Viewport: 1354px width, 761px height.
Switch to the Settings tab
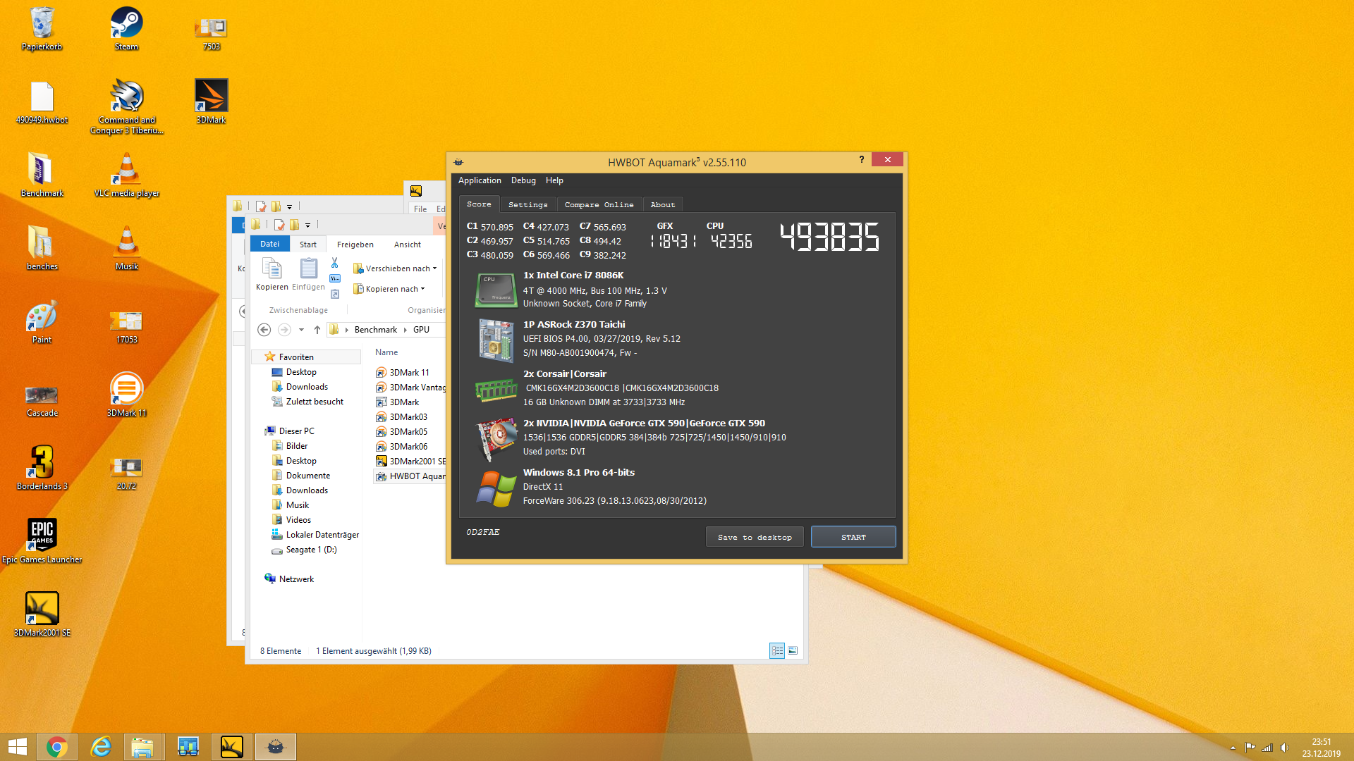click(527, 204)
